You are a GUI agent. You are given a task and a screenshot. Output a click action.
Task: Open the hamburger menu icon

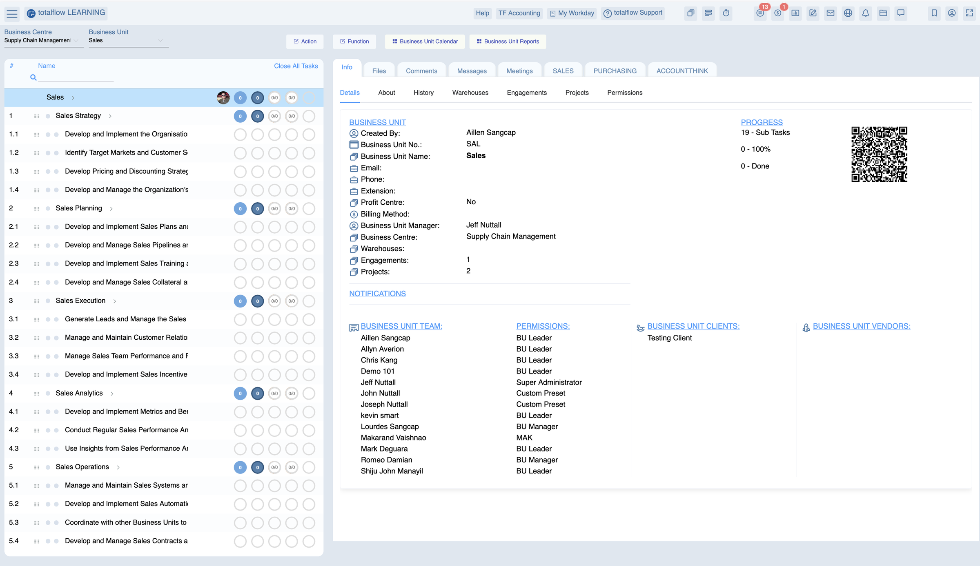point(12,14)
